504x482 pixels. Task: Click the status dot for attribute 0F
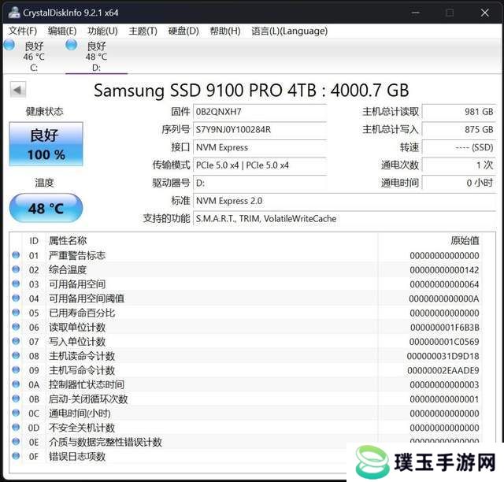[x=16, y=456]
